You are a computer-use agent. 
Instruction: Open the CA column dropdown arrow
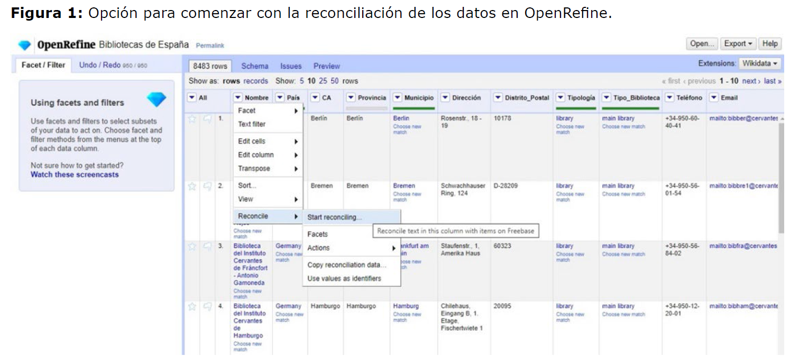[x=315, y=98]
